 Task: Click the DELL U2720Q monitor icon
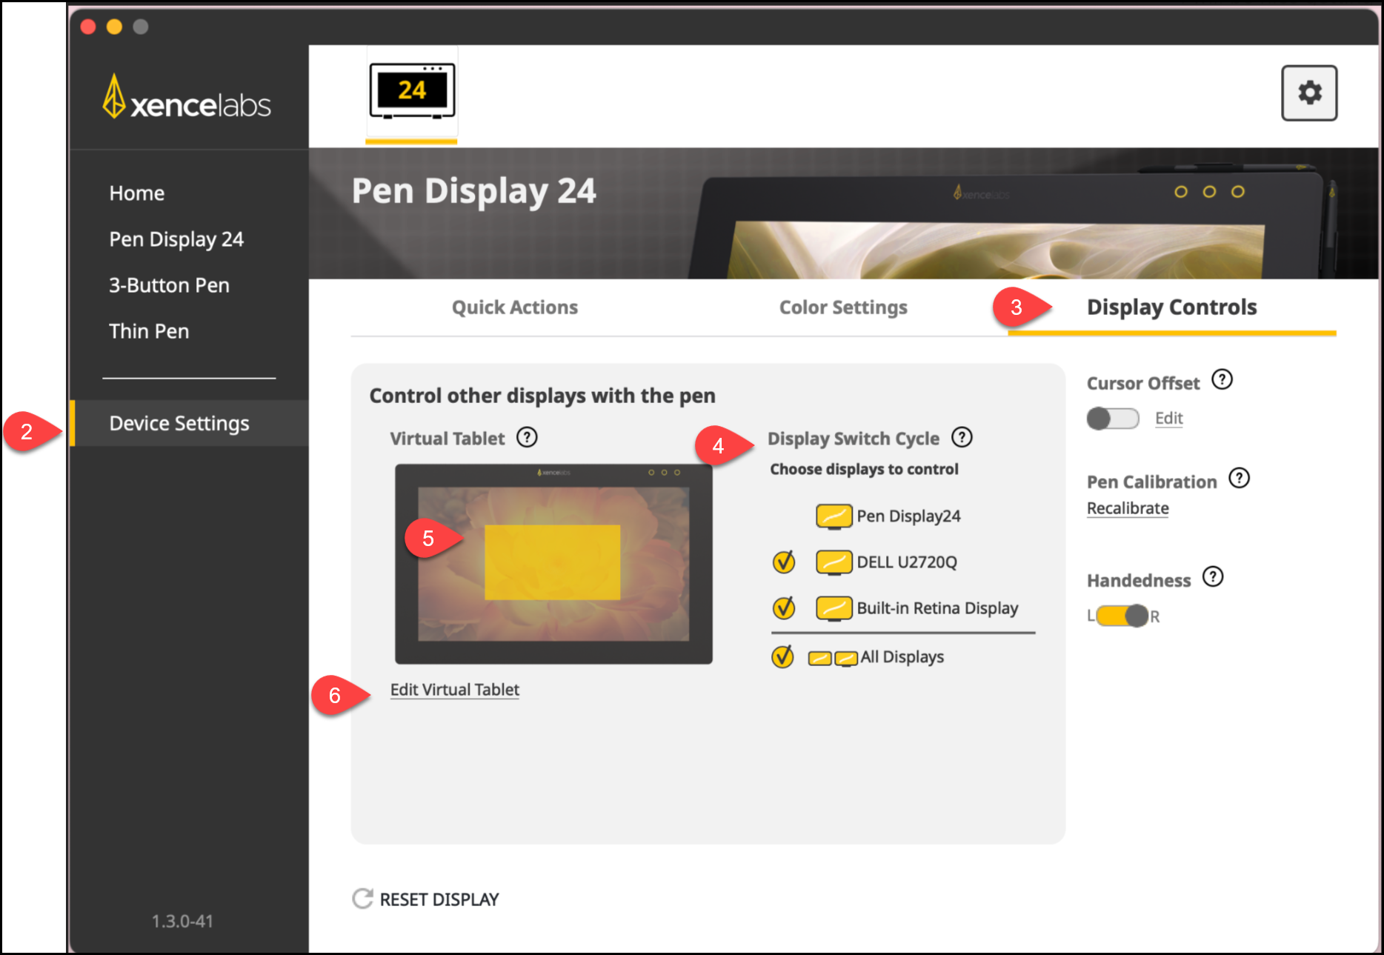click(x=834, y=562)
